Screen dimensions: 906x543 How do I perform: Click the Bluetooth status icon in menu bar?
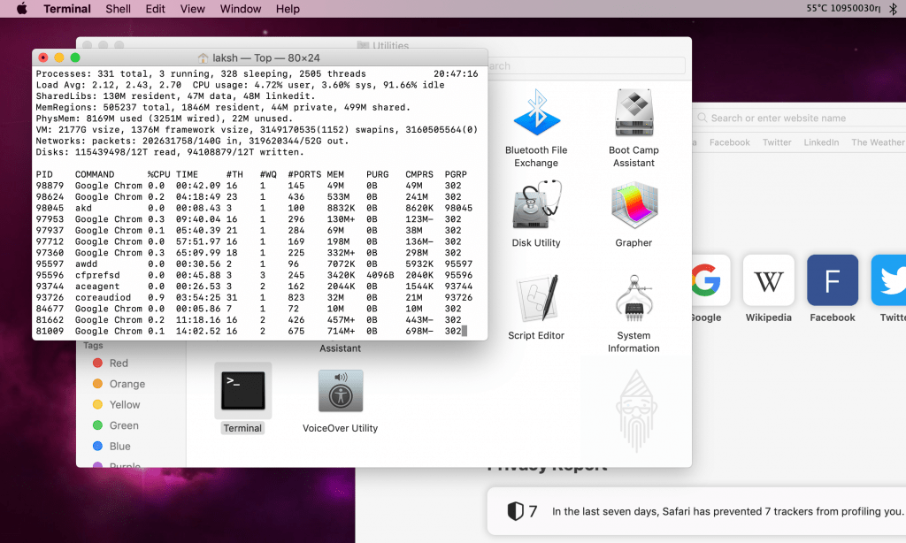(x=894, y=9)
